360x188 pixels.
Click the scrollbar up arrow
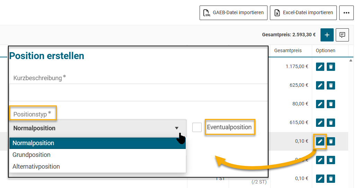click(x=351, y=60)
